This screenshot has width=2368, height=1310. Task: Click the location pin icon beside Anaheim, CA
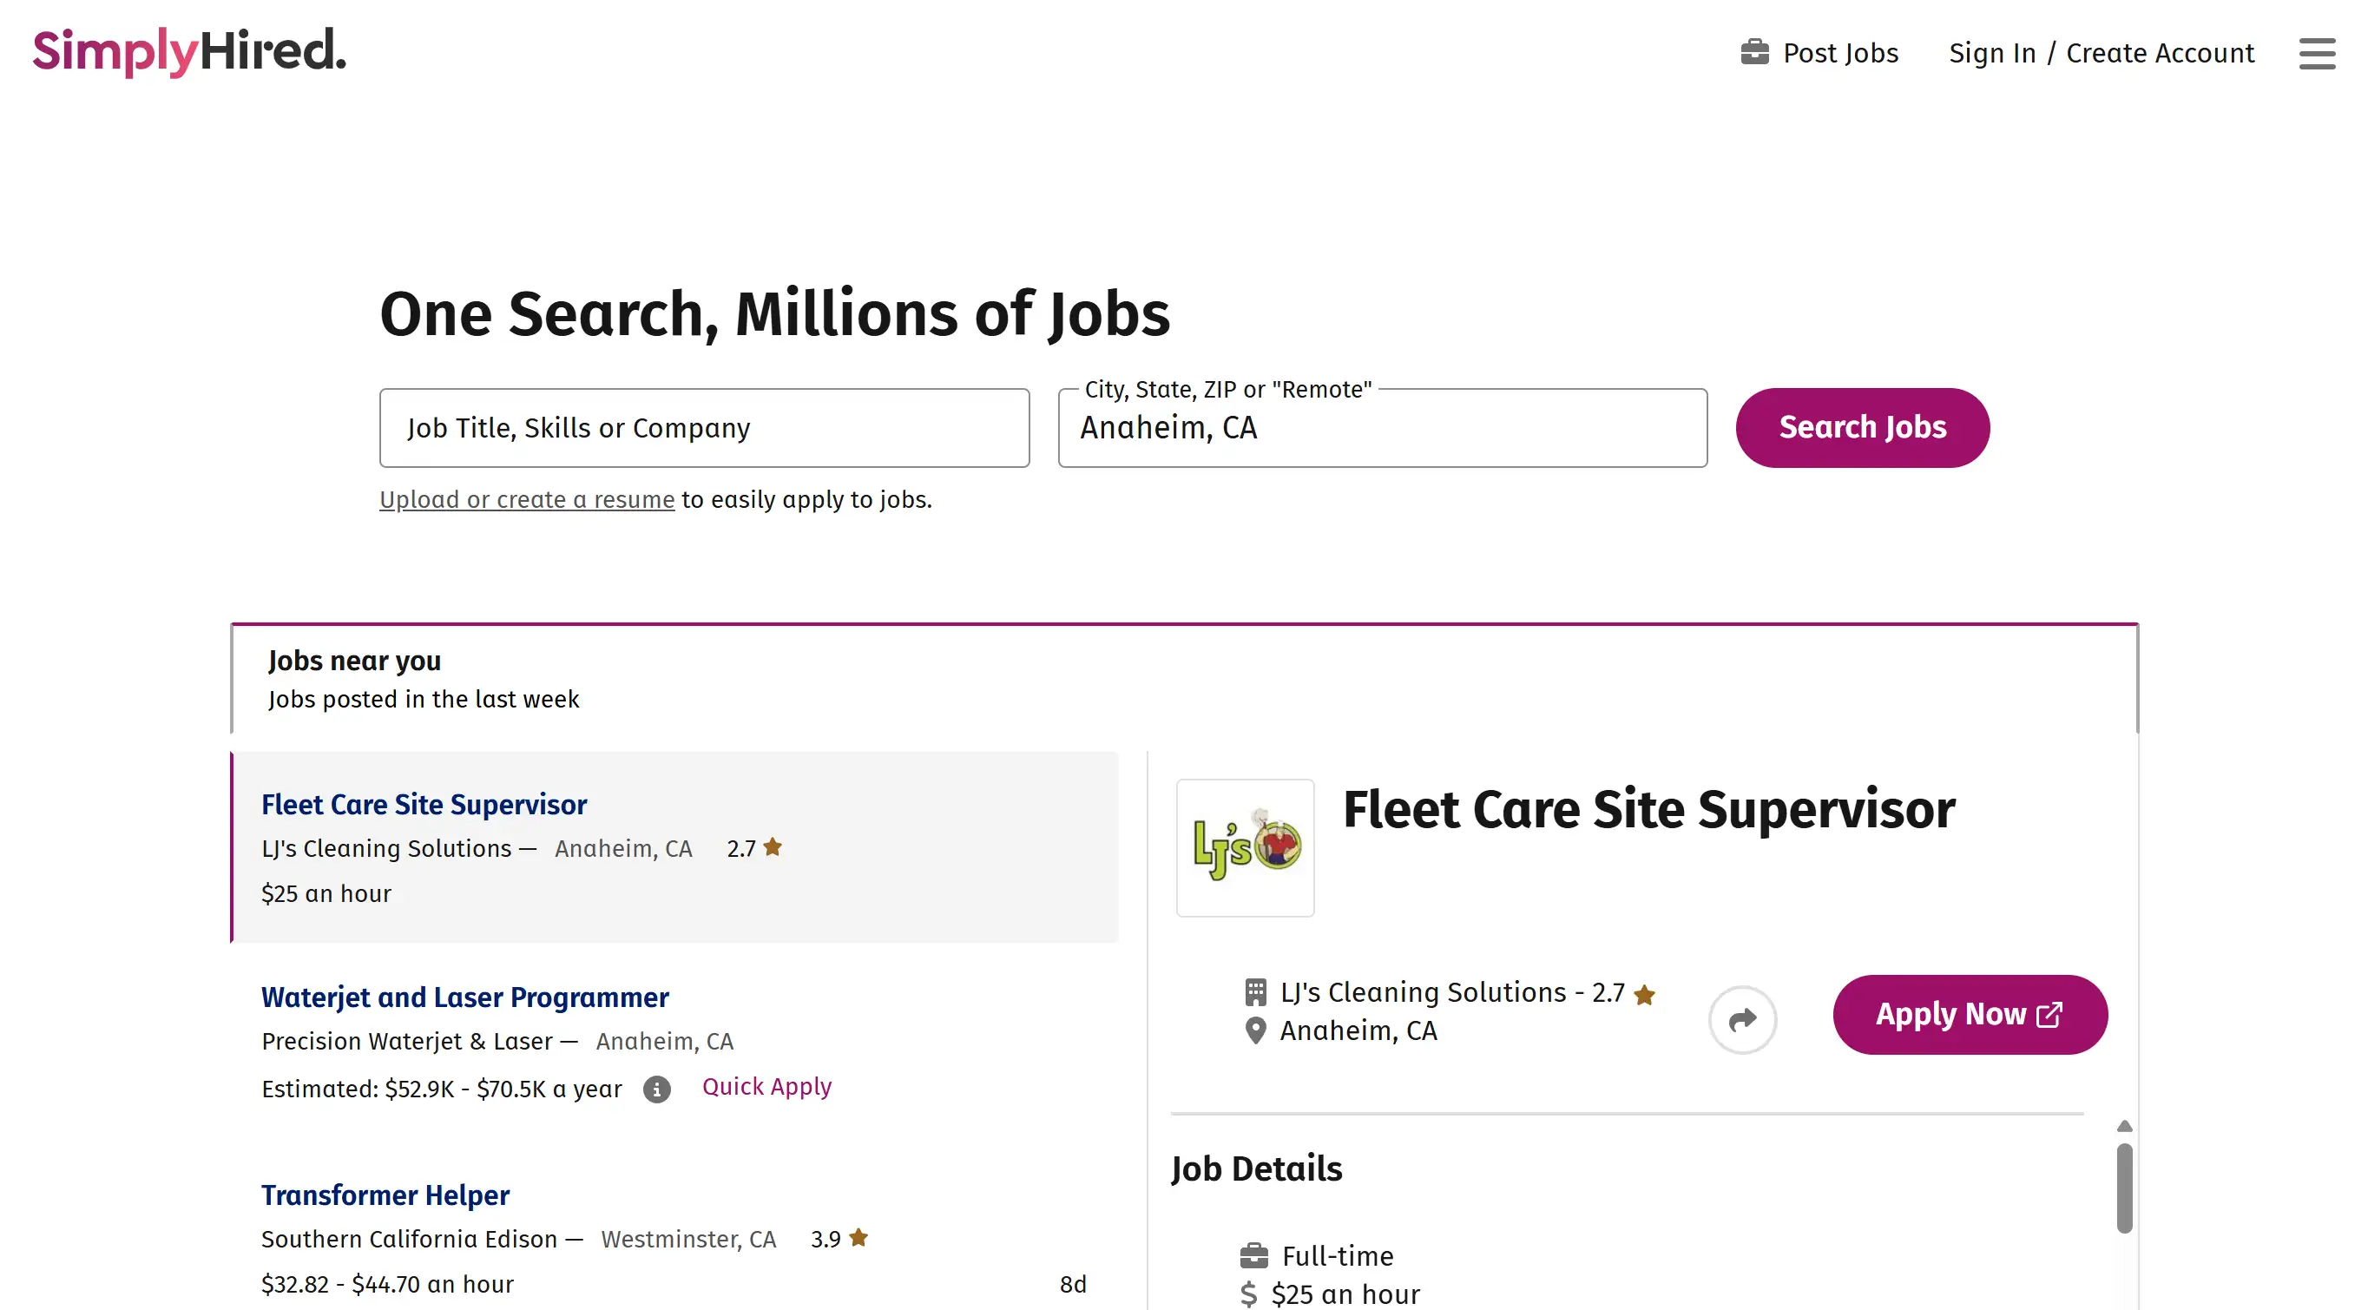1255,1030
